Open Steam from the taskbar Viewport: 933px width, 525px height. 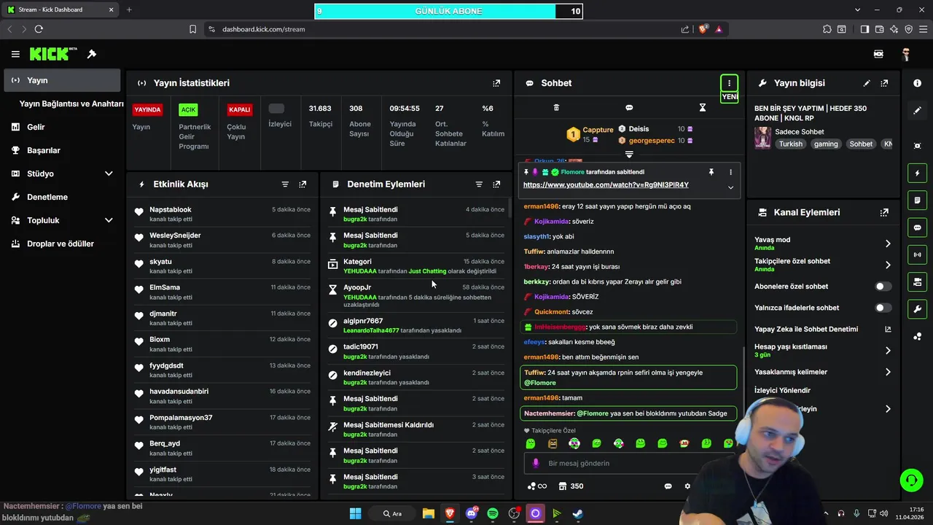click(x=577, y=513)
